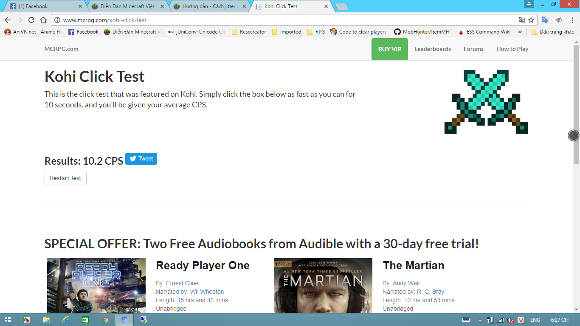The height and width of the screenshot is (326, 580).
Task: Open the Chrome three-dot menu
Action: coord(572,20)
